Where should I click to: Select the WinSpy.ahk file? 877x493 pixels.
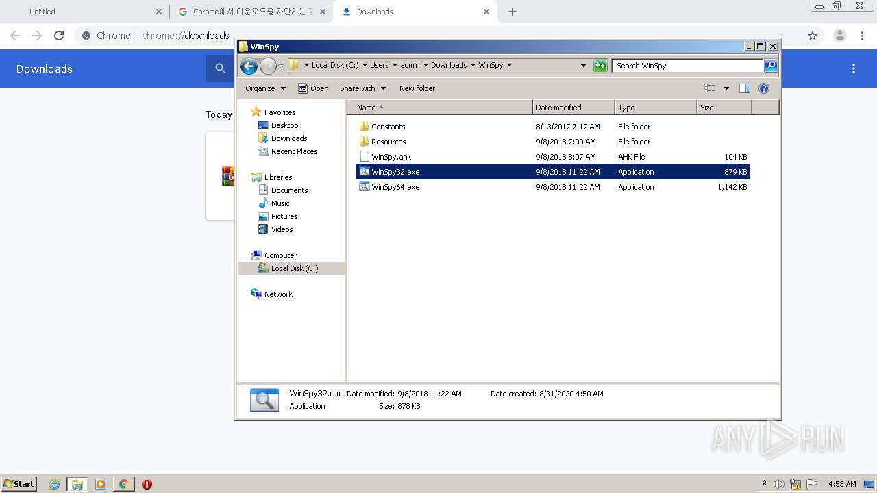[552, 157]
